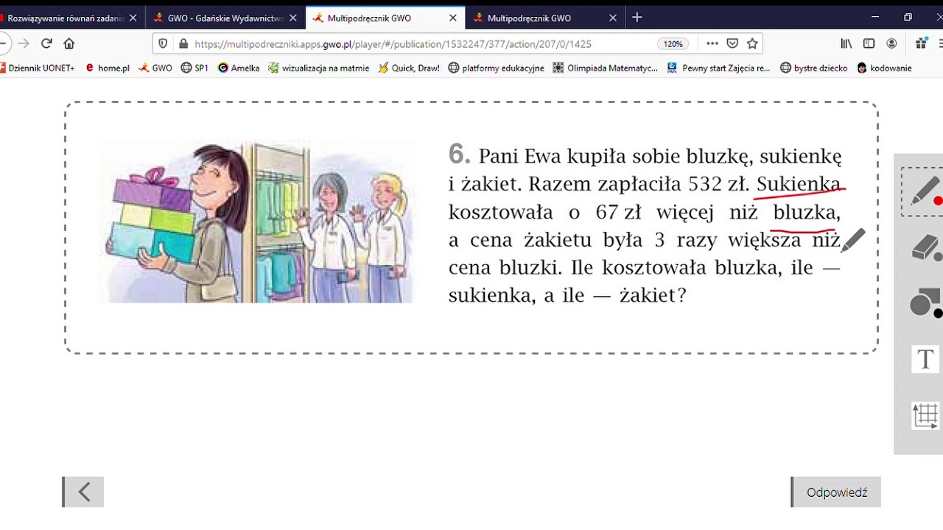Open Olimpiada Matematyczna bookmark

tap(606, 68)
